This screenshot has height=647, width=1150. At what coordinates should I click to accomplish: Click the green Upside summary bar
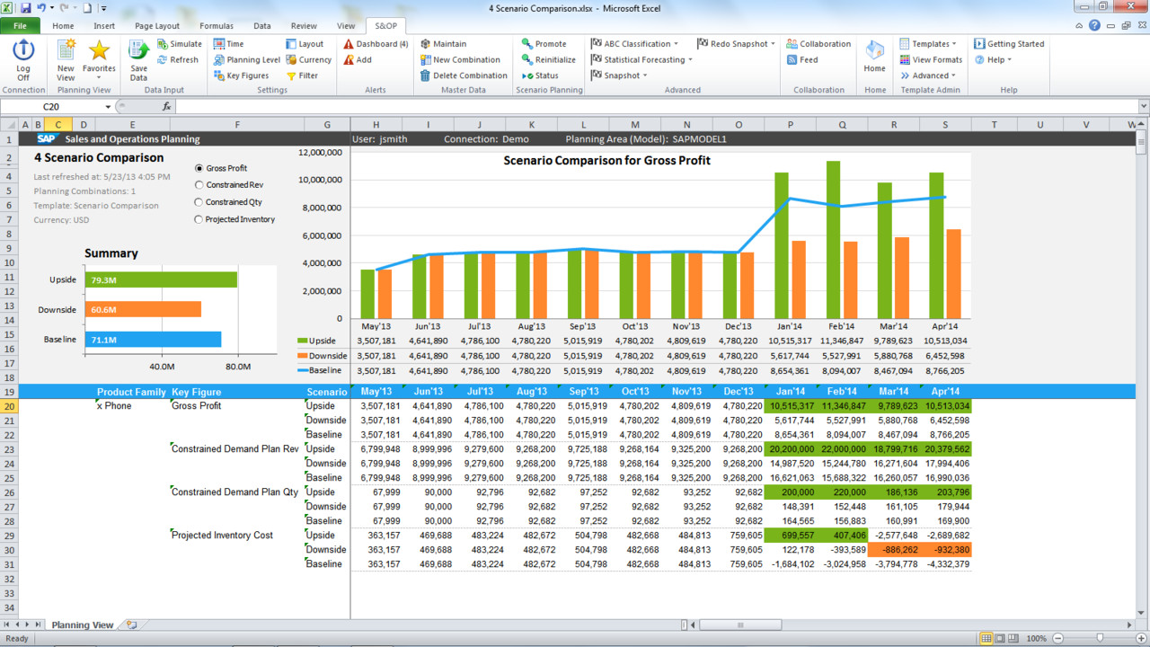[162, 280]
